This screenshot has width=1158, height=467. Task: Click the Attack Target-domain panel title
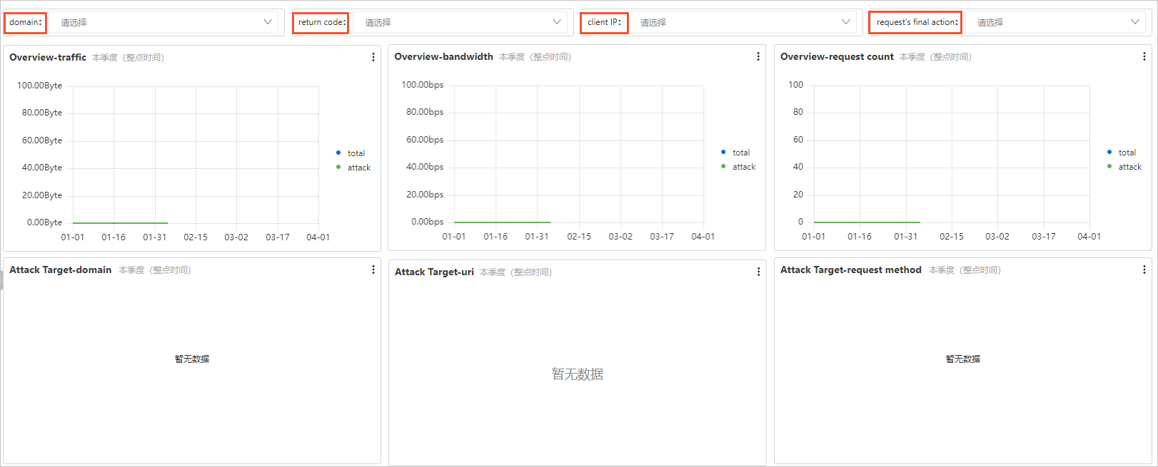[x=61, y=270]
